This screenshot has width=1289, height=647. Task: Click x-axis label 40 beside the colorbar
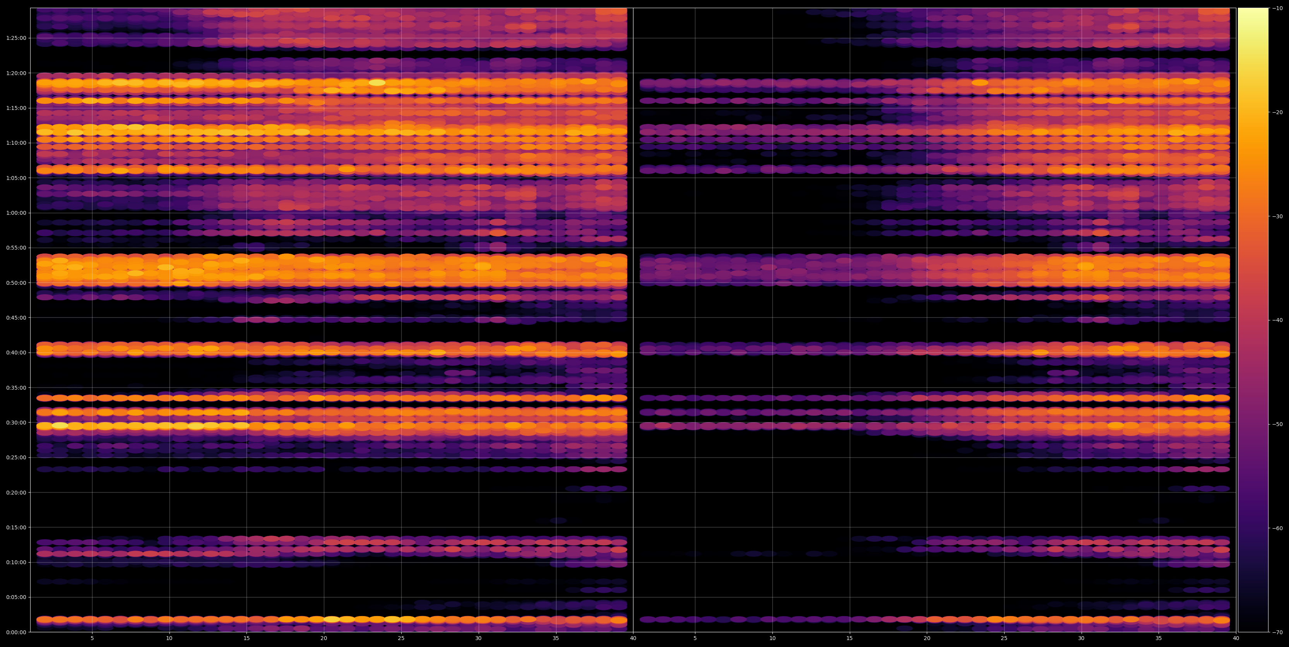[1236, 638]
